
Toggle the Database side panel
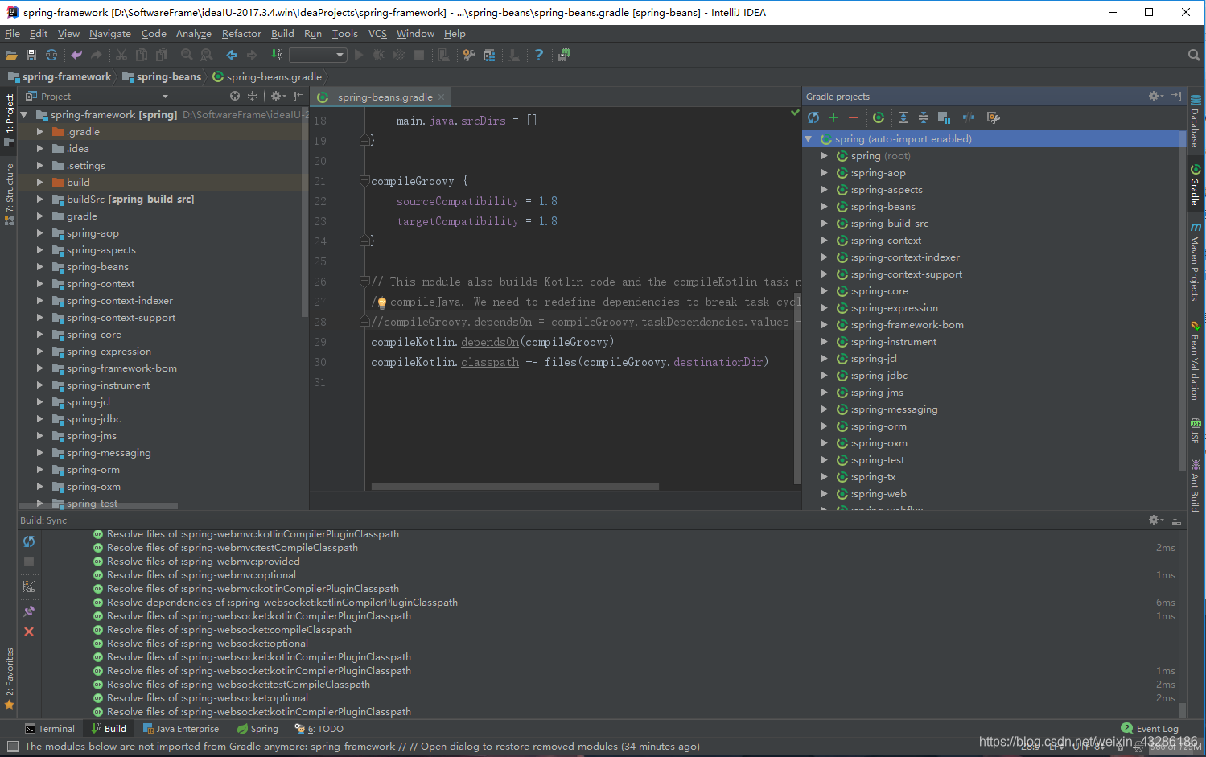tap(1196, 121)
